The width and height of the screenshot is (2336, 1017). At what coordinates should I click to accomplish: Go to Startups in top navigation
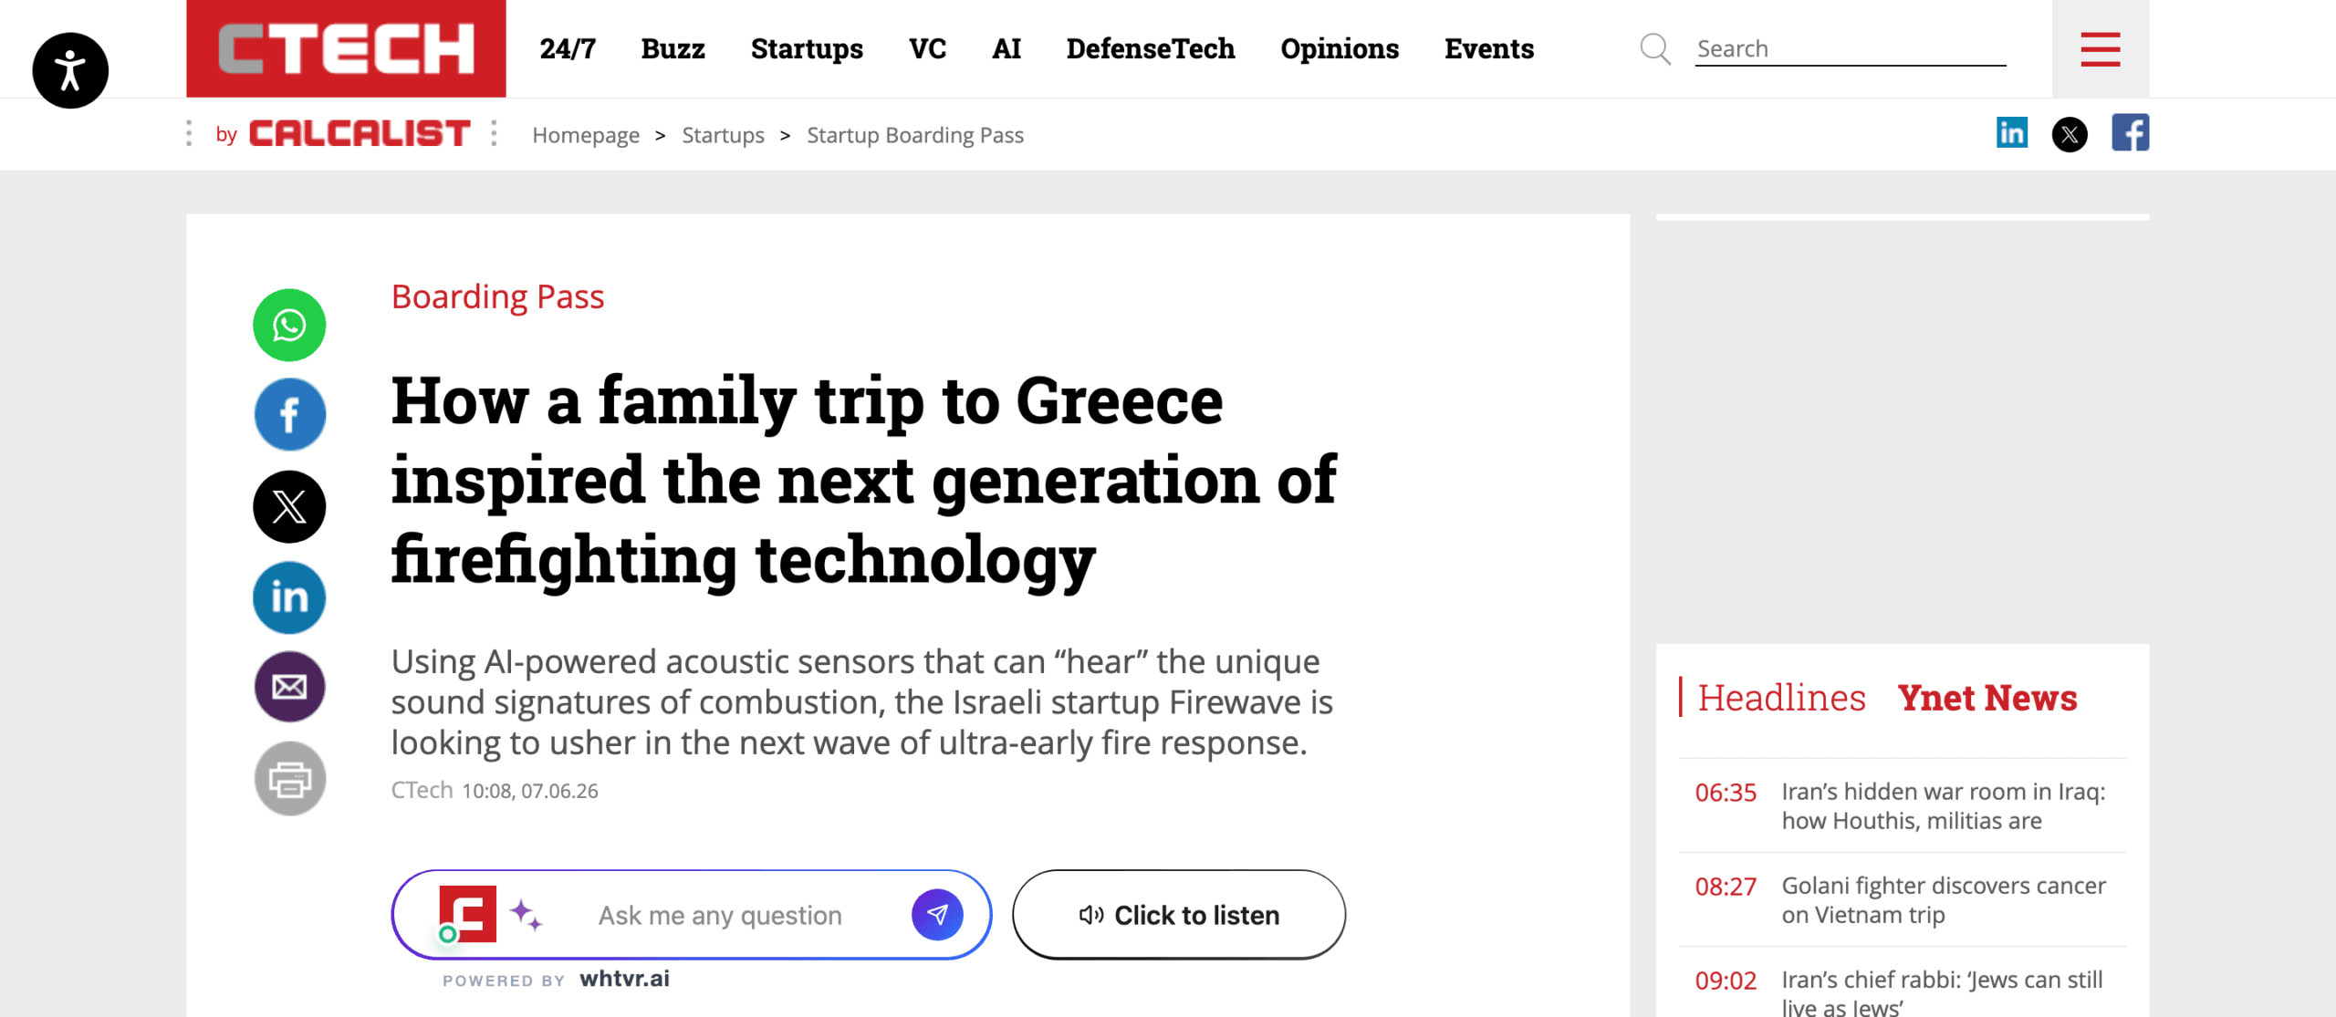pyautogui.click(x=807, y=48)
